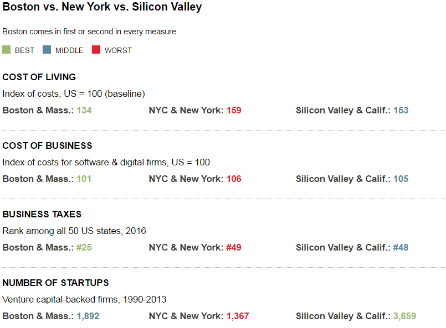446x328 pixels.
Task: Click Silicon Valley cost of business value 105
Action: click(401, 179)
